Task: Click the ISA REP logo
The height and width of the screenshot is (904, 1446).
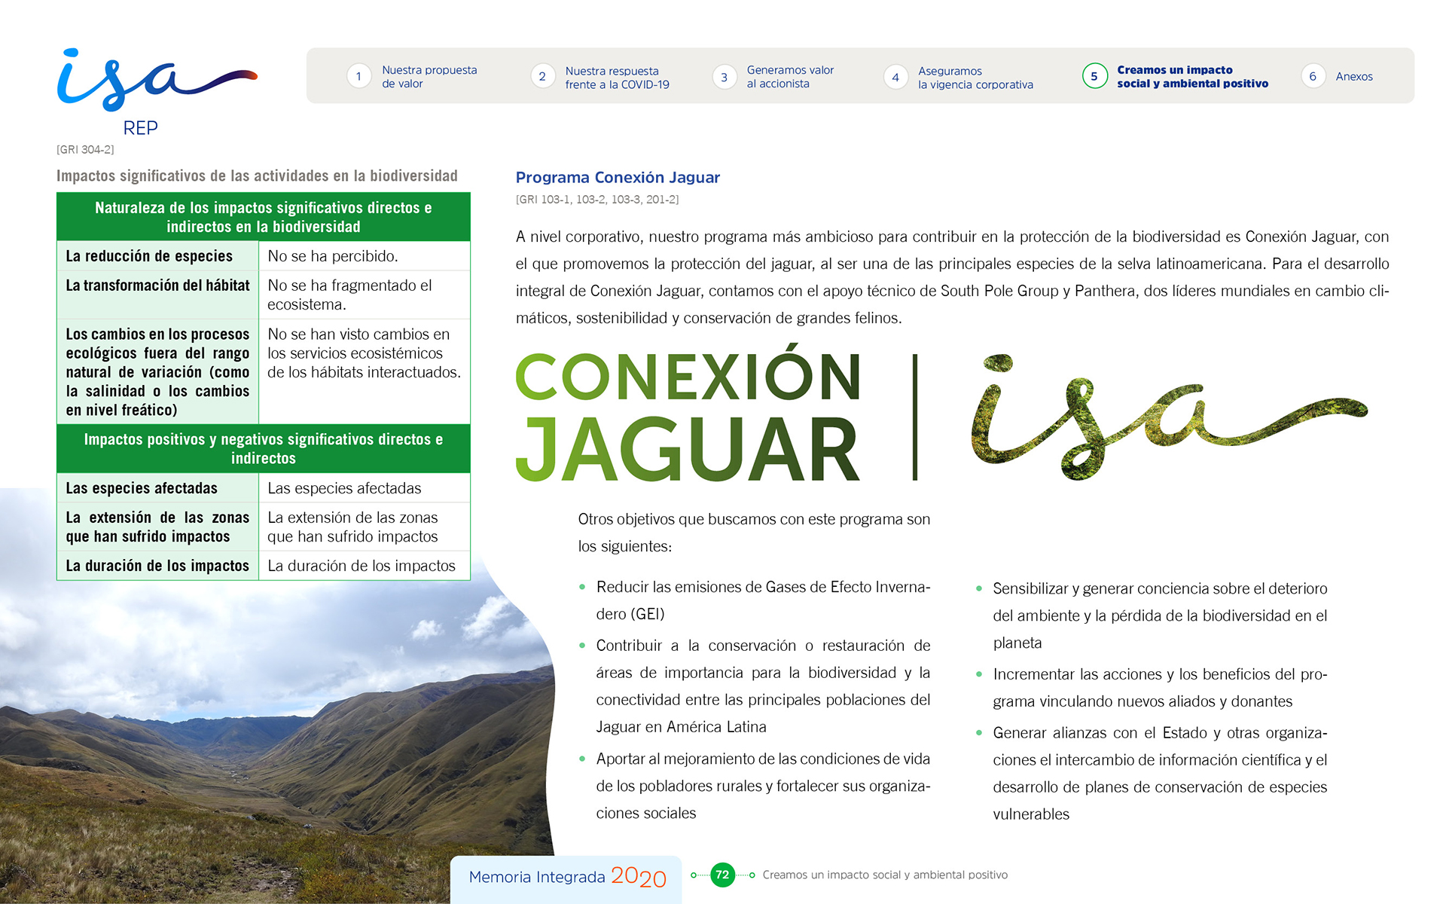Action: pyautogui.click(x=157, y=92)
